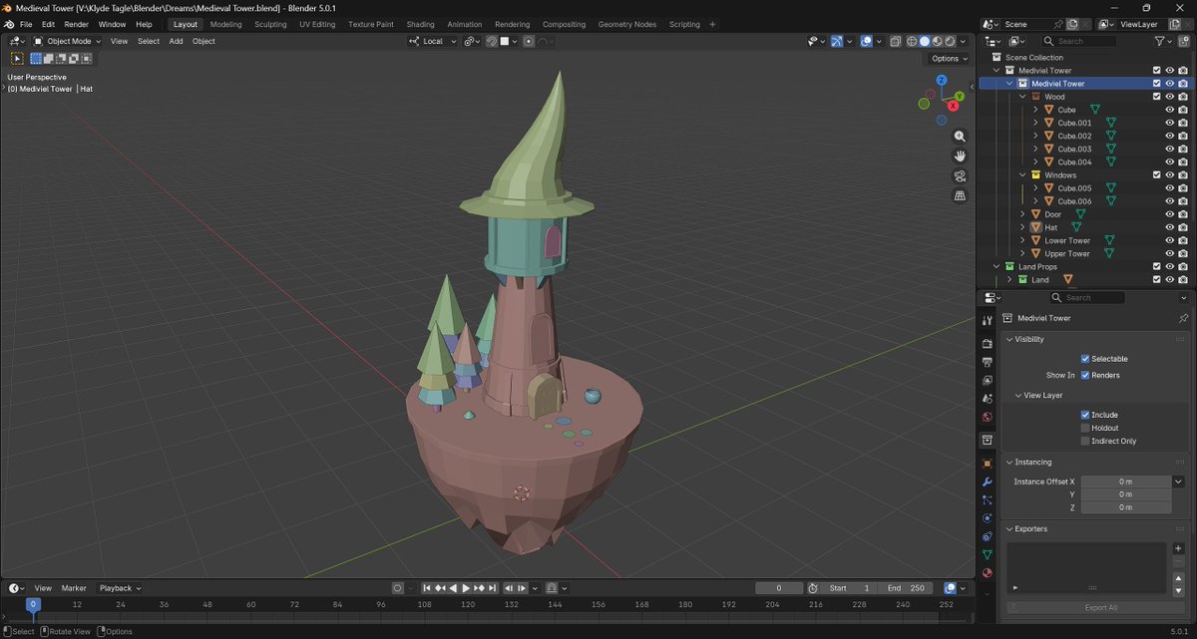Click the Instance Offset Z value field
1197x639 pixels.
(1125, 507)
